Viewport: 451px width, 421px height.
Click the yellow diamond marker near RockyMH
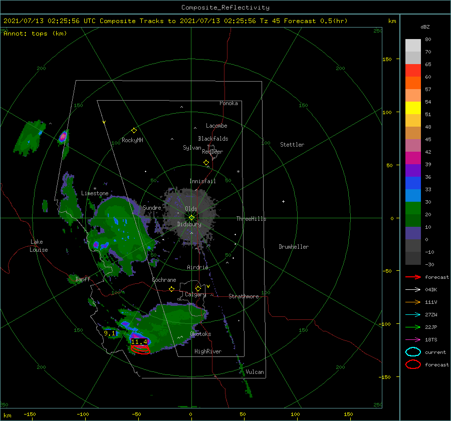pyautogui.click(x=134, y=131)
